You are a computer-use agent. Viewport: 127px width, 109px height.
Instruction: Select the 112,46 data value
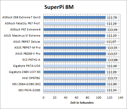[112, 66]
